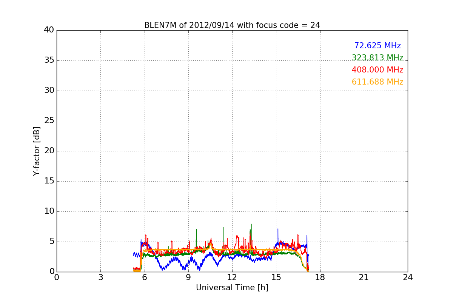Click the y-axis tick label 35

[x=49, y=60]
